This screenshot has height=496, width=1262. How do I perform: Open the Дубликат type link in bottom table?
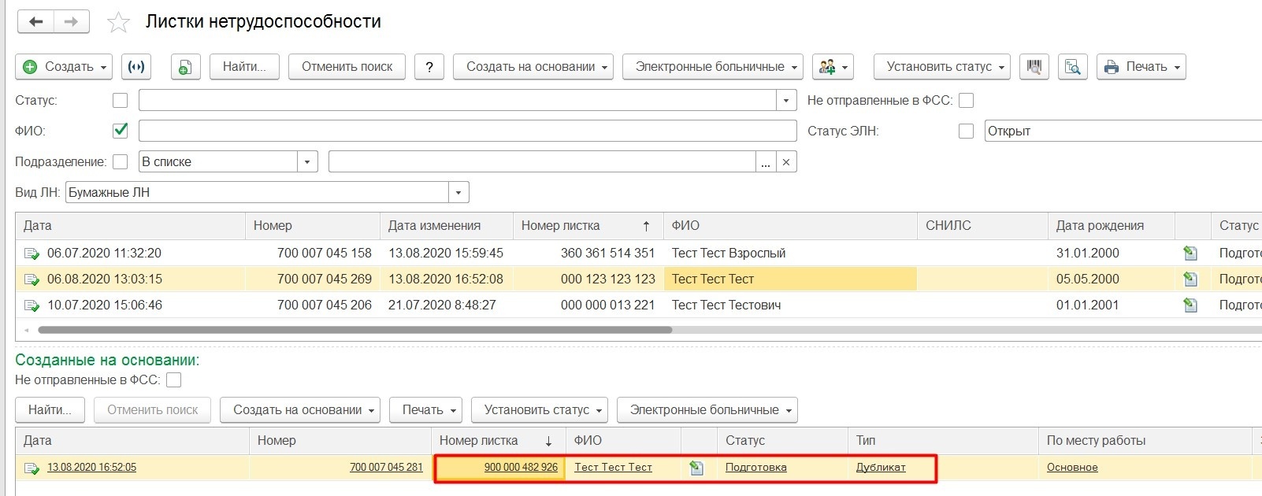click(x=881, y=468)
